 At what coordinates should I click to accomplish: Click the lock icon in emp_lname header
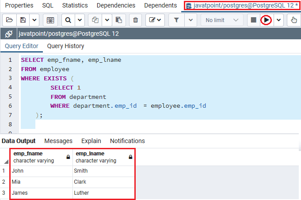[130, 157]
